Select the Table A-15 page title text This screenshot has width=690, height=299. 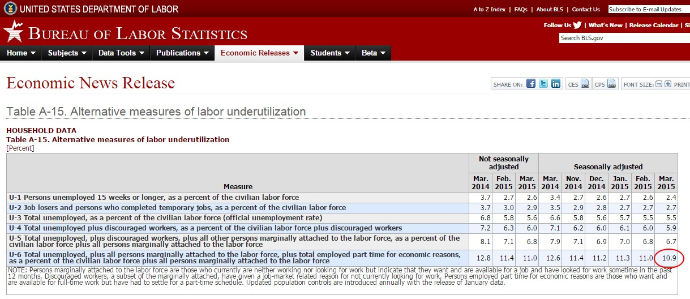coord(156,112)
